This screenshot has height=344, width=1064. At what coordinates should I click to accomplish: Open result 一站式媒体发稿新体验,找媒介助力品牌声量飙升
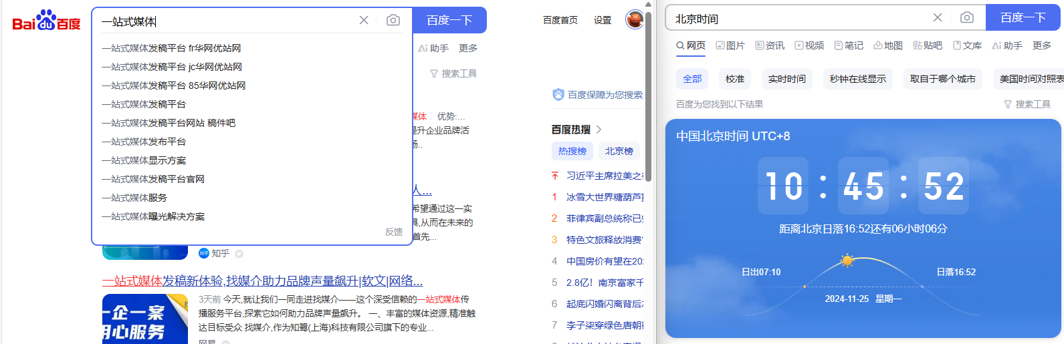(262, 281)
